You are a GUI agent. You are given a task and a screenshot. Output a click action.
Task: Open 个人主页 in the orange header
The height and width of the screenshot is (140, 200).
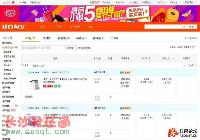pyautogui.click(x=58, y=27)
